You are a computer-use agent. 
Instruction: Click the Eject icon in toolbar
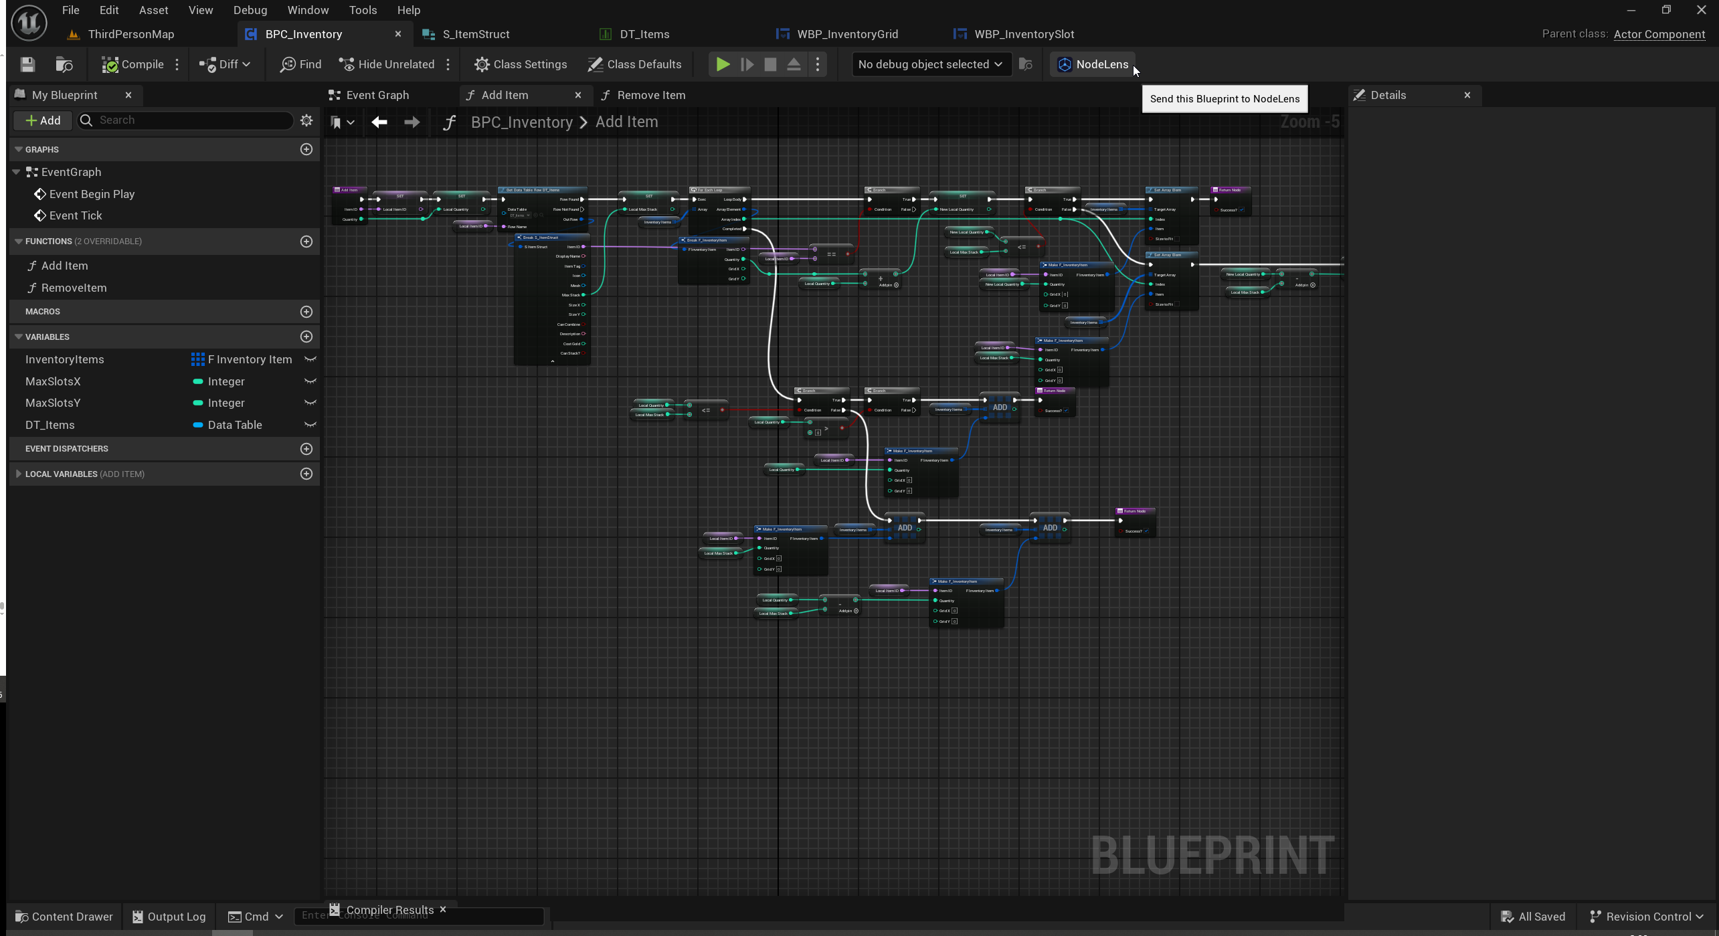[794, 64]
